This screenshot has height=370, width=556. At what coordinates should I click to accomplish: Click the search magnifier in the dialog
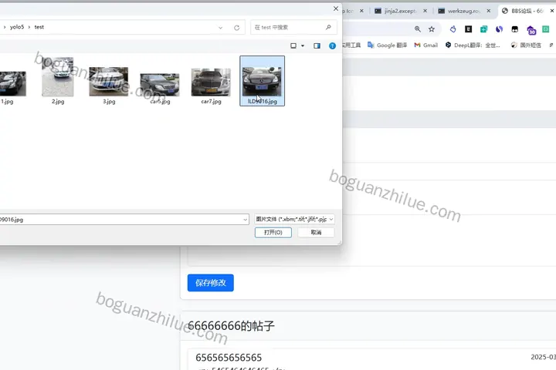pos(328,27)
